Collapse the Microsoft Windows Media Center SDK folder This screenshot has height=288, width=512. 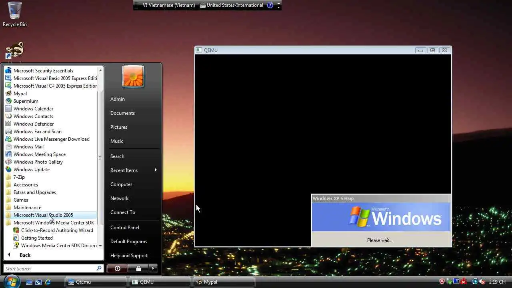tap(50, 223)
